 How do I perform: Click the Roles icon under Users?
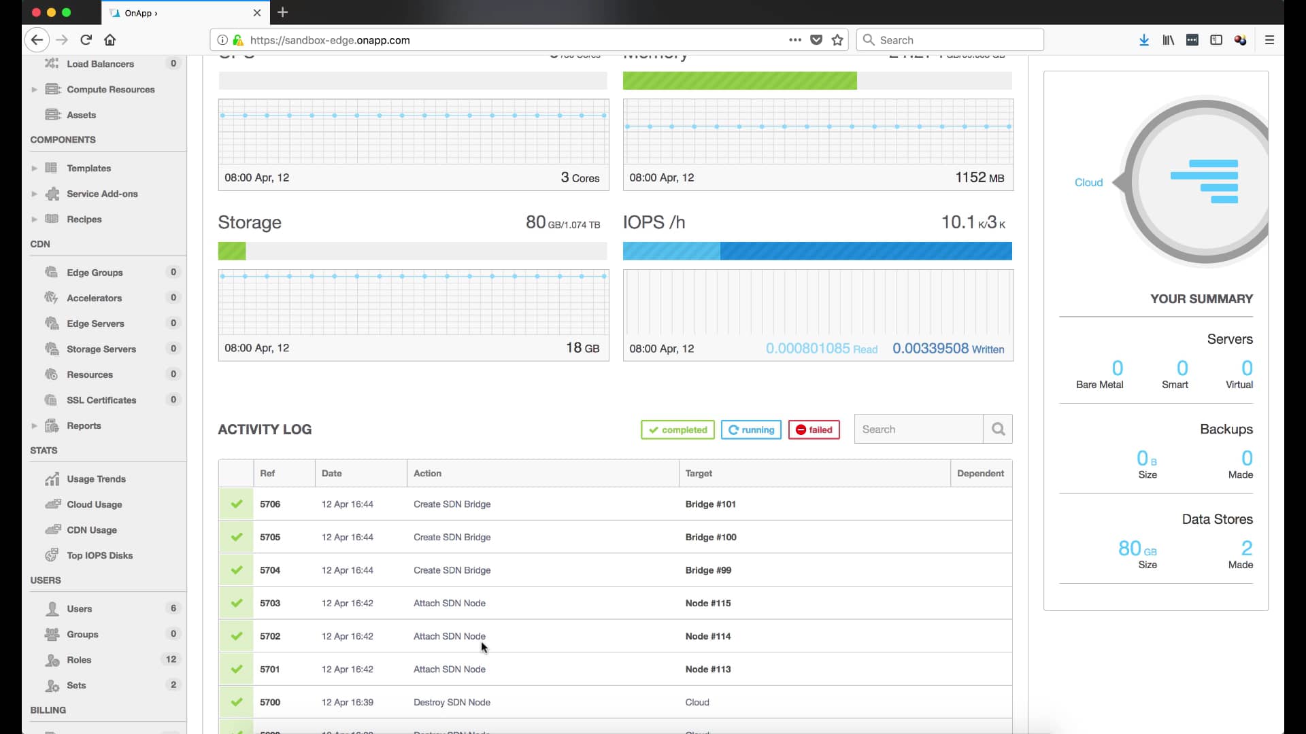pos(52,660)
